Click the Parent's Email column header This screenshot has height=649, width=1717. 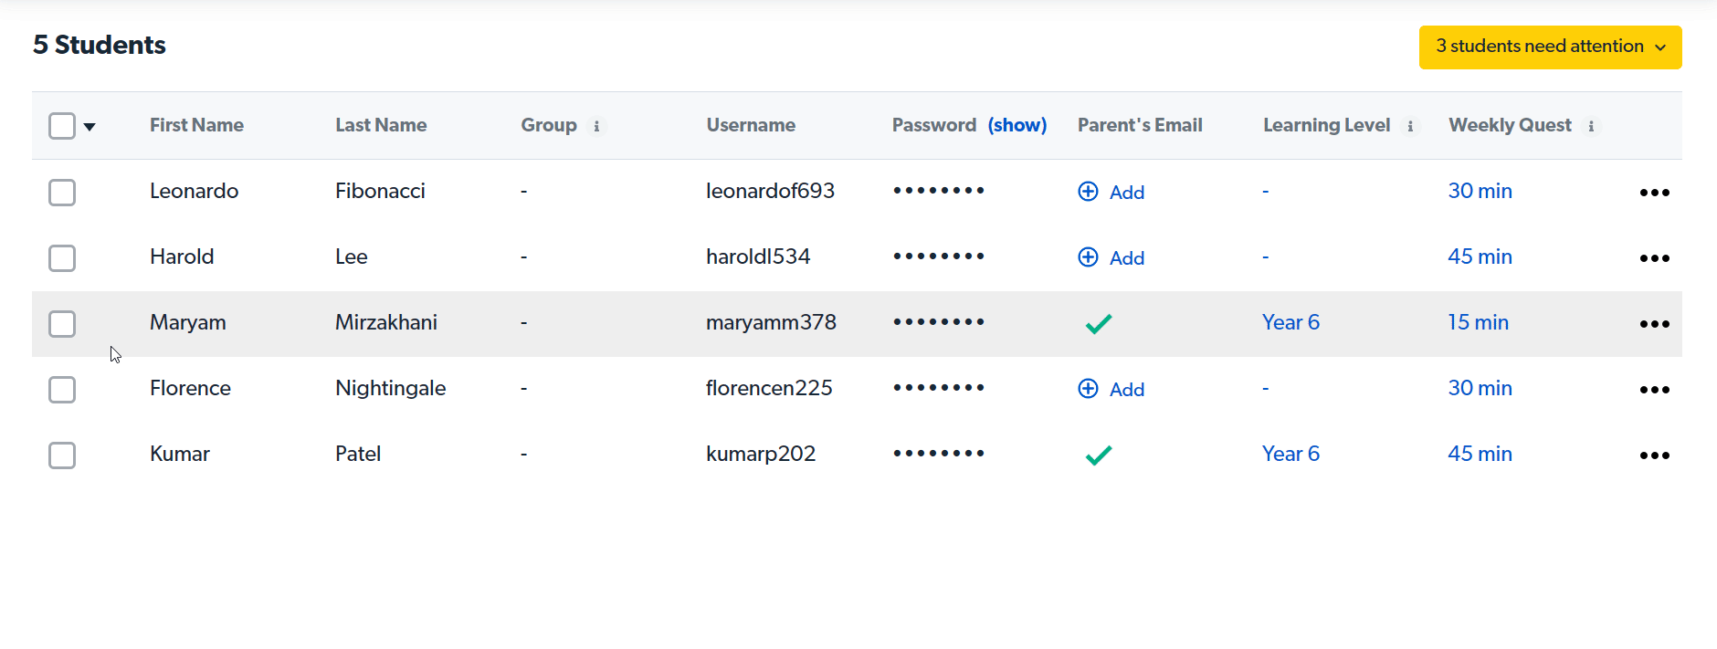pyautogui.click(x=1140, y=125)
